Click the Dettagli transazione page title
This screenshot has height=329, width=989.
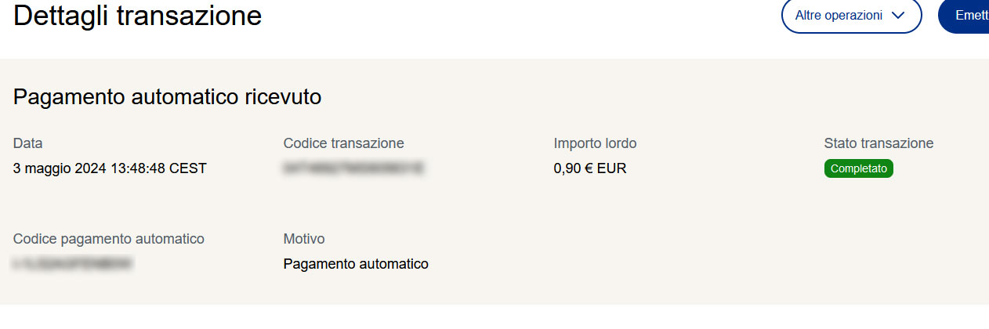(137, 16)
